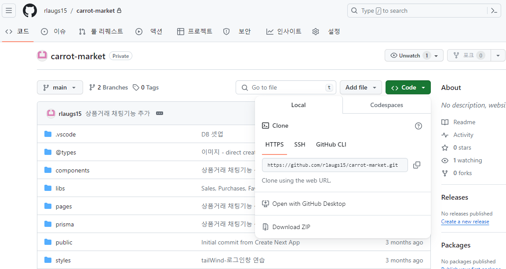Click the GitHub Desktop icon
Screen dimensions: 506x269
click(x=265, y=204)
